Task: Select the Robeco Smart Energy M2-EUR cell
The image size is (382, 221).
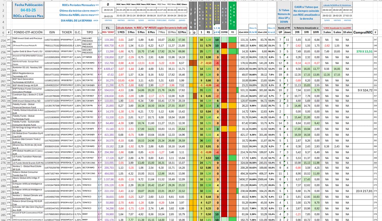Action: (x=28, y=202)
